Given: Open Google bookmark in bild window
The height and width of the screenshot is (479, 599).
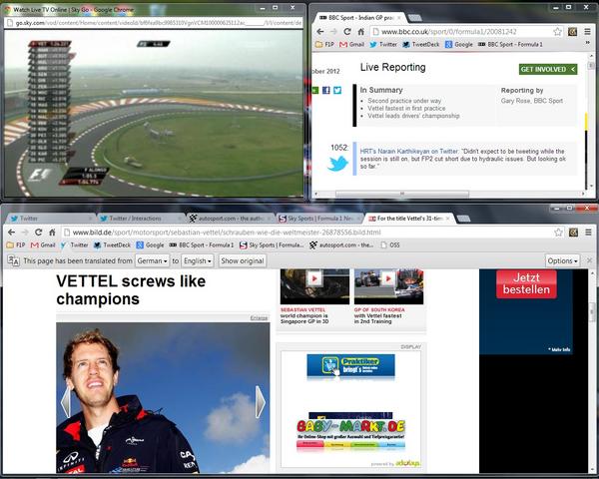Looking at the screenshot, I should [x=150, y=245].
